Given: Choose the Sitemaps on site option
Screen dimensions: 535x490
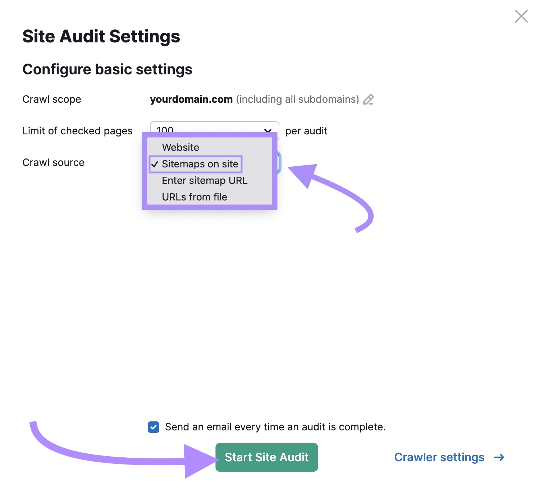Looking at the screenshot, I should (x=200, y=164).
